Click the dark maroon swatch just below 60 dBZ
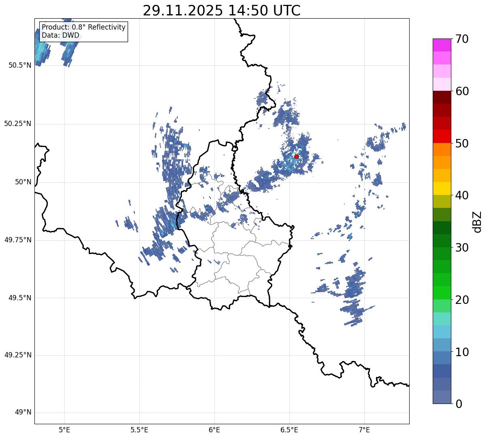Screen dimensions: 487x438 point(442,97)
